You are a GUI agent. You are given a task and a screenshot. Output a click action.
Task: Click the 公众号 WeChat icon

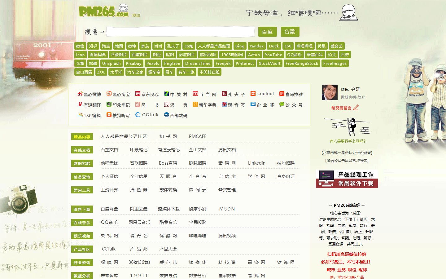coord(282,104)
